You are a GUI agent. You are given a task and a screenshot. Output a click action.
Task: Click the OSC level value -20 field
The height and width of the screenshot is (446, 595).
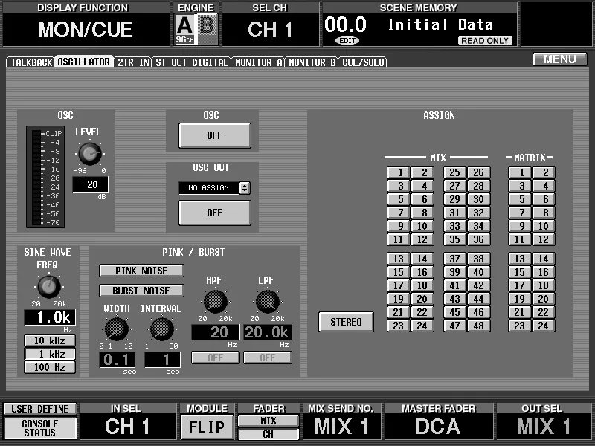[90, 184]
